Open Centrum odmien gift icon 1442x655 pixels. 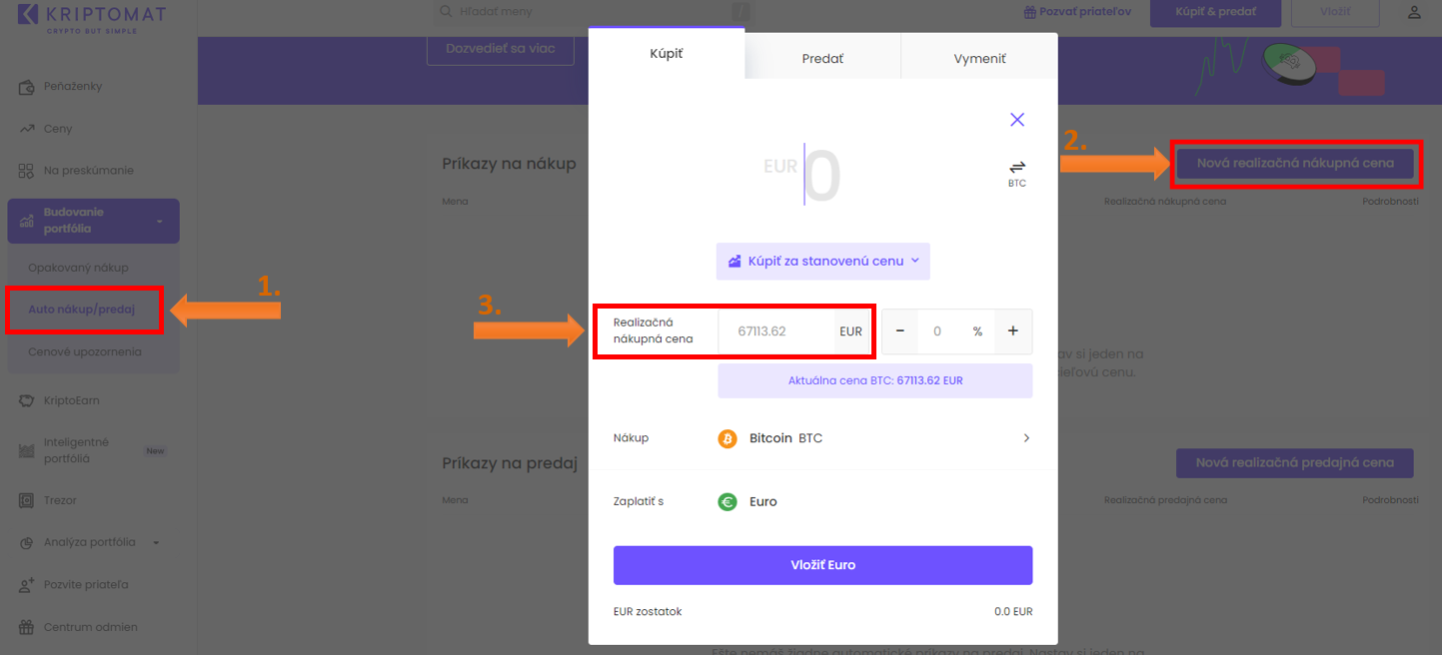(x=27, y=627)
